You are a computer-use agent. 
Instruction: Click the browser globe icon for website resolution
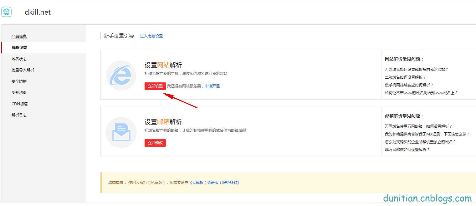click(121, 75)
